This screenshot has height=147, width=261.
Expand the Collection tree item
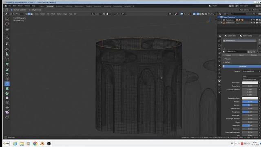coord(221,20)
